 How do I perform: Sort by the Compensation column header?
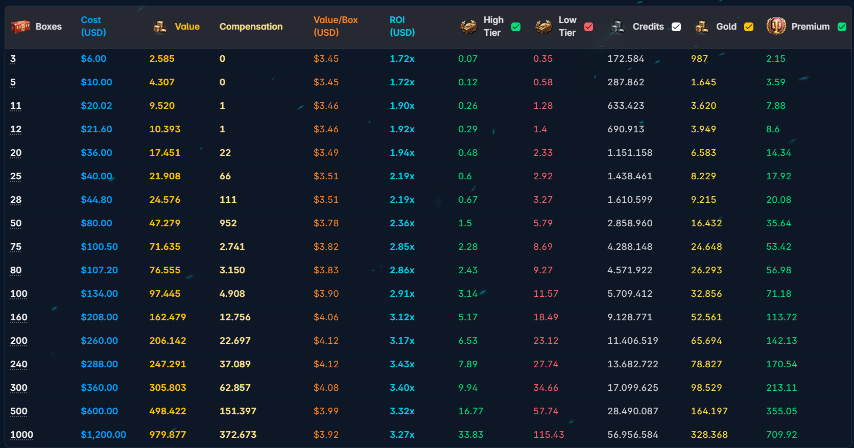[x=251, y=27]
